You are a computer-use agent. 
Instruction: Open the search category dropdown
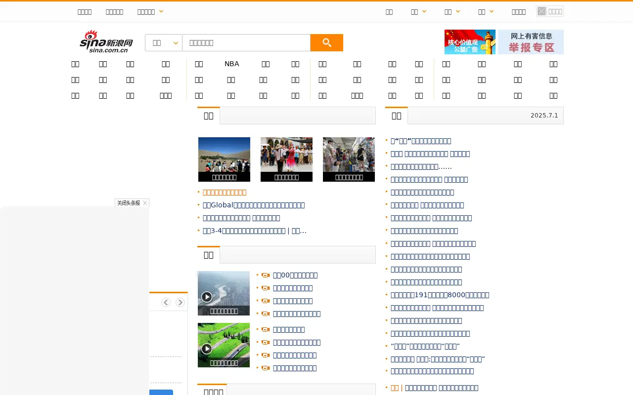coord(164,43)
